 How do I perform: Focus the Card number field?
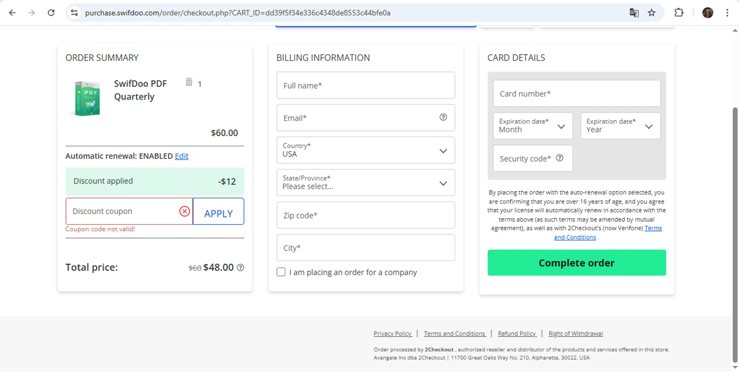pos(576,94)
